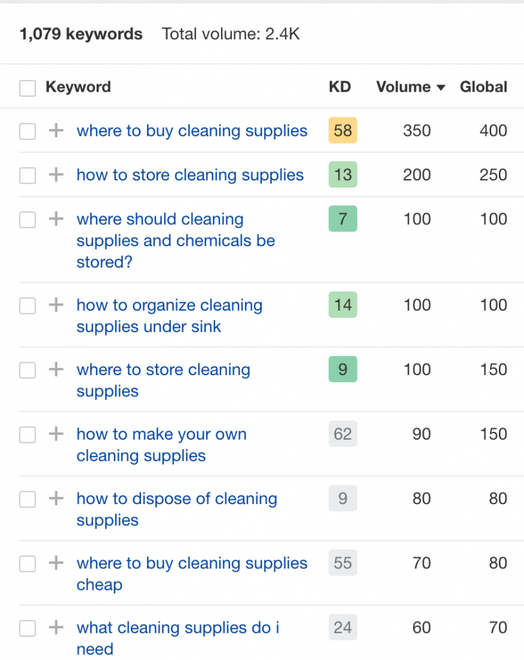The width and height of the screenshot is (524, 660).
Task: Click the KD column header
Action: click(340, 87)
